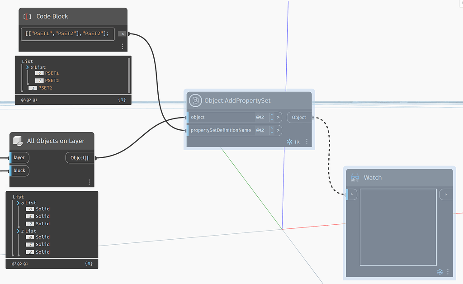Collapse the 0 List tree in the PSET preview
The height and width of the screenshot is (284, 463).
28,67
